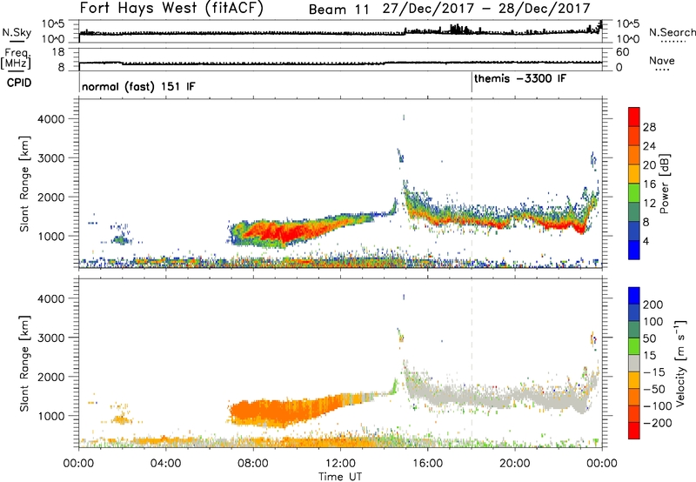This screenshot has height=482, width=696.
Task: Click the "Nave" legend label
Action: coord(662,60)
